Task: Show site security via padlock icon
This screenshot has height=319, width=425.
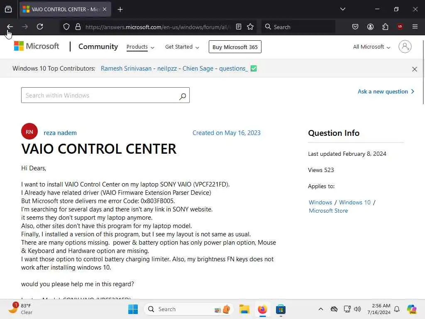Action: coord(78,27)
